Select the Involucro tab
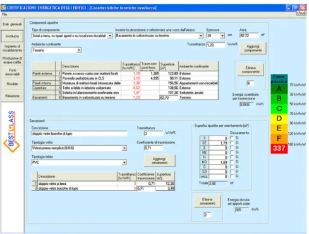The width and height of the screenshot is (309, 234). coord(12,36)
